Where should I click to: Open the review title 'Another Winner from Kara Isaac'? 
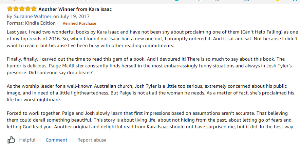click(x=75, y=9)
